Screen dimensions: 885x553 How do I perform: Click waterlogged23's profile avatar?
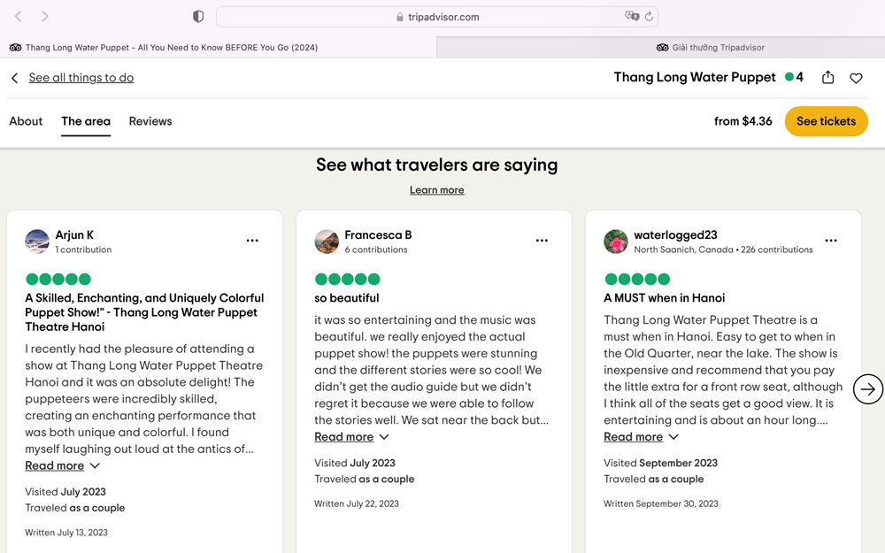(616, 242)
